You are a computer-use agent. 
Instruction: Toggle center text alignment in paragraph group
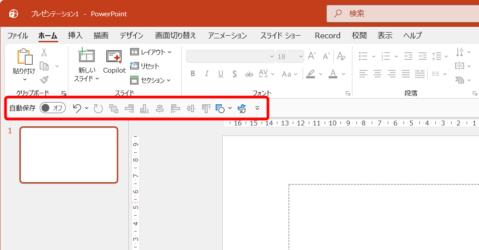[x=378, y=74]
